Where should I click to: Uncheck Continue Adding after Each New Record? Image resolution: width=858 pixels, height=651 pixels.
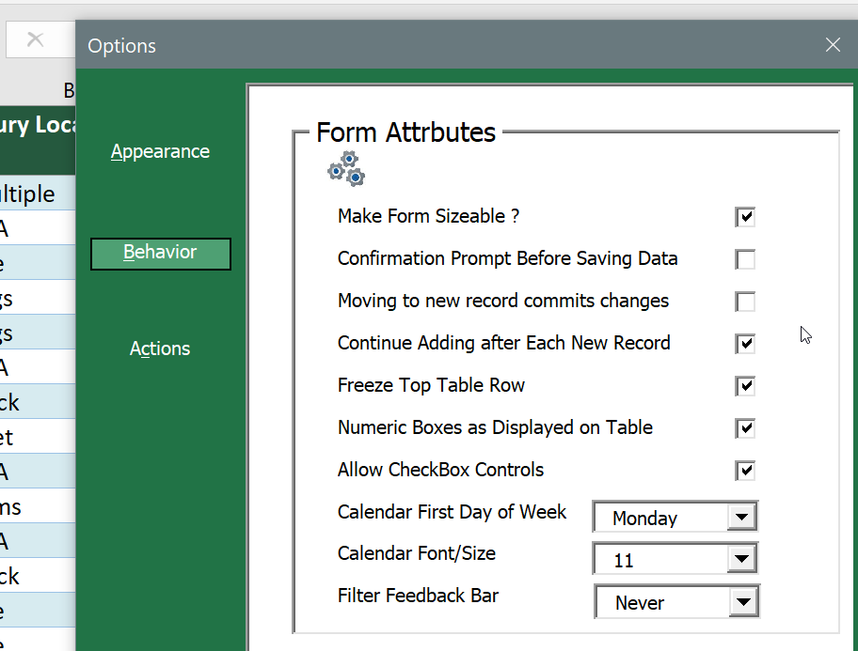pos(745,344)
